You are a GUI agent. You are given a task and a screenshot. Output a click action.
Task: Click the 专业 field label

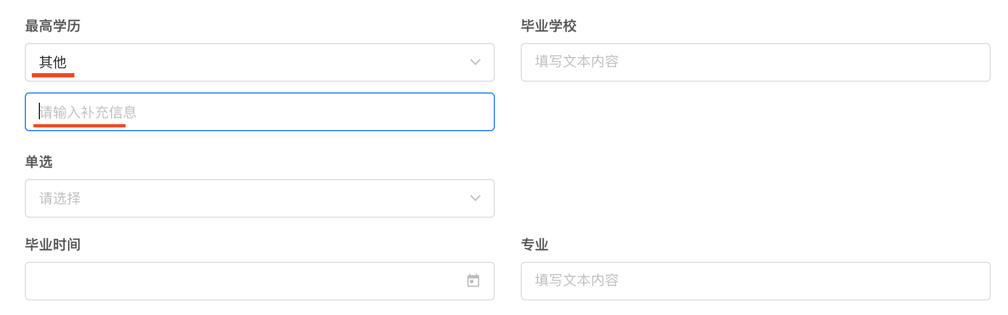(534, 245)
